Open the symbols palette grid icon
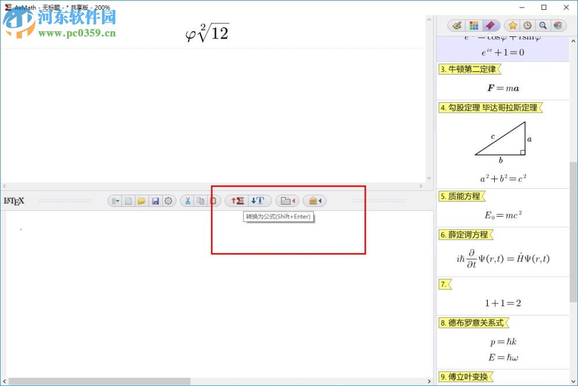 [473, 25]
